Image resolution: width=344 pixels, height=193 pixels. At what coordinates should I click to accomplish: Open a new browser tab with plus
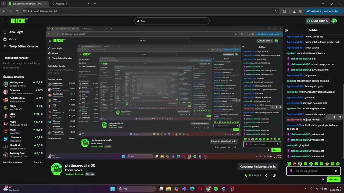click(x=95, y=4)
